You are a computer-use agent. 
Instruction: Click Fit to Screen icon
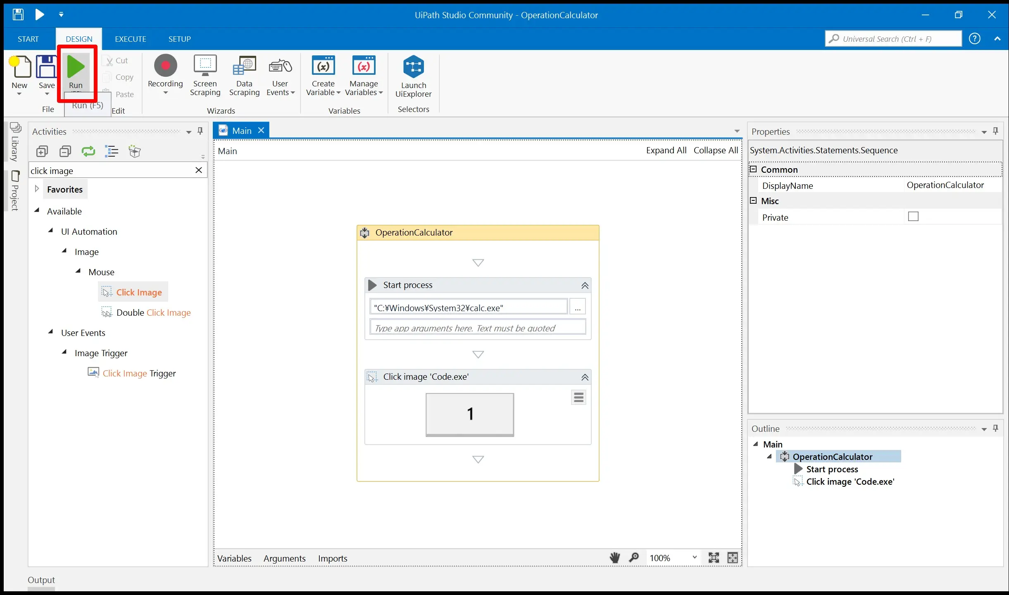tap(714, 558)
